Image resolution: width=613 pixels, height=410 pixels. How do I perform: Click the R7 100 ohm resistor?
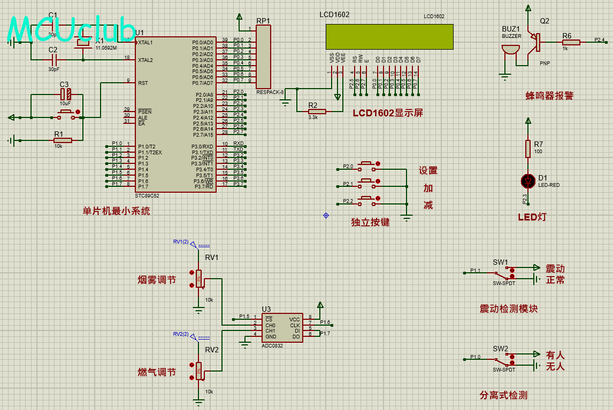(528, 149)
